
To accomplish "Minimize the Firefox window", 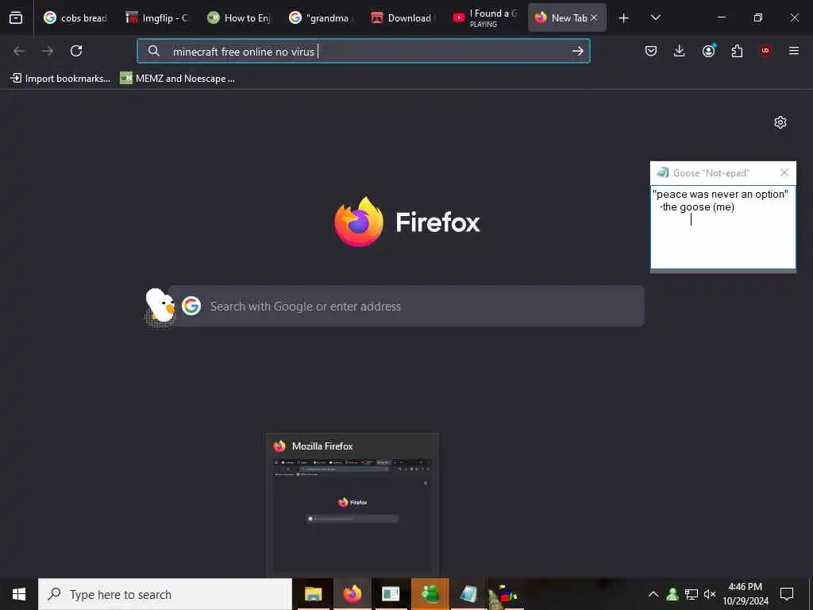I will tap(721, 17).
